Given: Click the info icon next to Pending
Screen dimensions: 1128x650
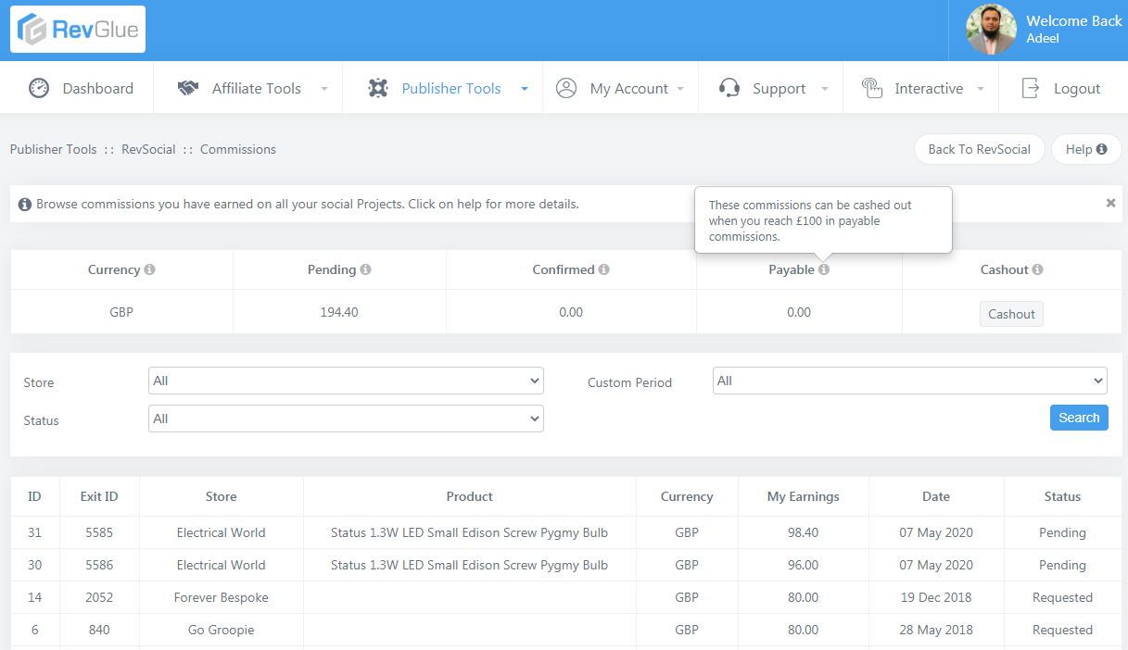Looking at the screenshot, I should click(365, 270).
